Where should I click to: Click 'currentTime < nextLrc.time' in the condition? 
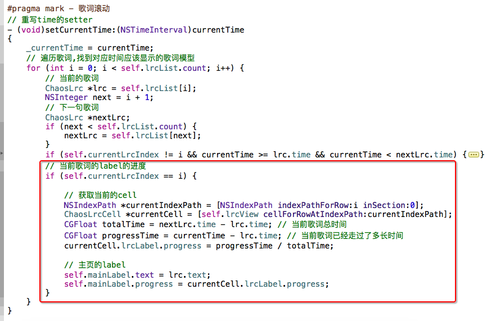coord(391,155)
